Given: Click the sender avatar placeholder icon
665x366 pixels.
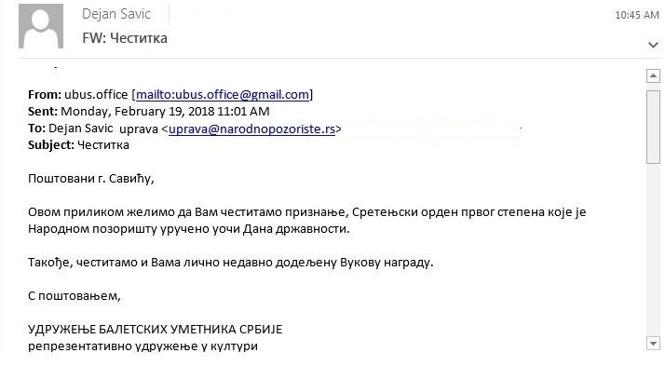Looking at the screenshot, I should click(x=41, y=26).
